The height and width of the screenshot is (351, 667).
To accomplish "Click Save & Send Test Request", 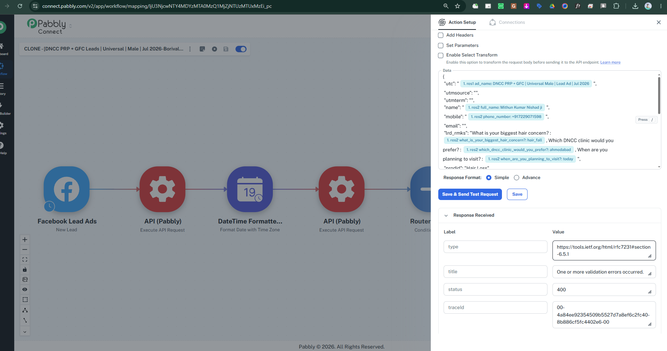I will click(x=470, y=194).
